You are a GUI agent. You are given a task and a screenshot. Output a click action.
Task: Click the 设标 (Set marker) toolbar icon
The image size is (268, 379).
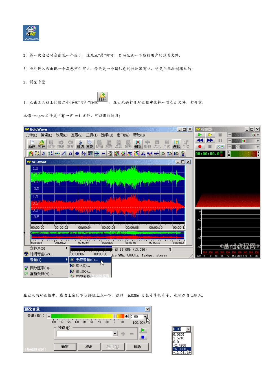click(x=176, y=144)
